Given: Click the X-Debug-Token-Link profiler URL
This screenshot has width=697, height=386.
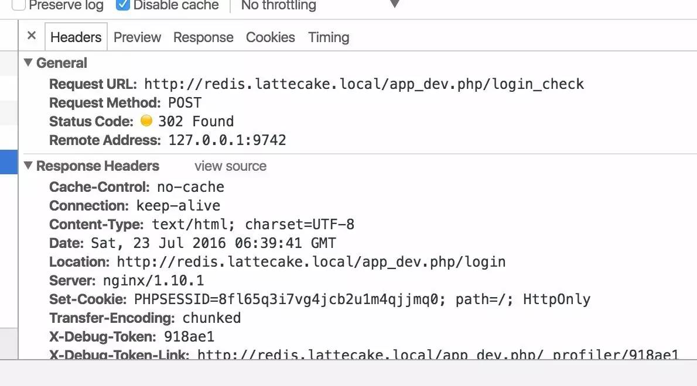Looking at the screenshot, I should pyautogui.click(x=438, y=354).
